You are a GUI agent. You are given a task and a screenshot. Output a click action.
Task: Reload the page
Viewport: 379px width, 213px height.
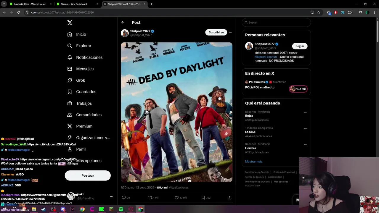[x=18, y=12]
